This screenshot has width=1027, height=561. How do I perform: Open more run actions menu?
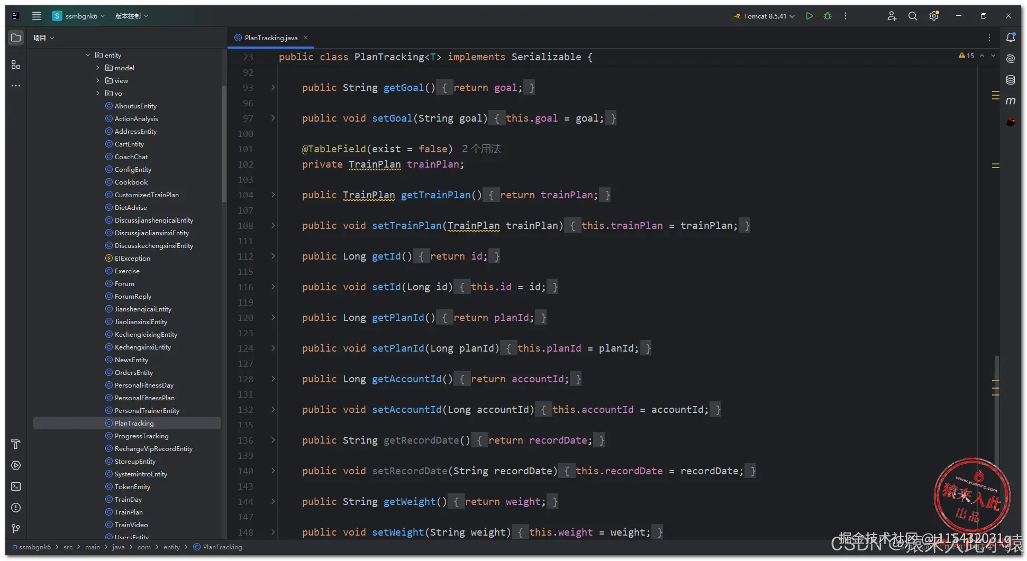(x=846, y=16)
